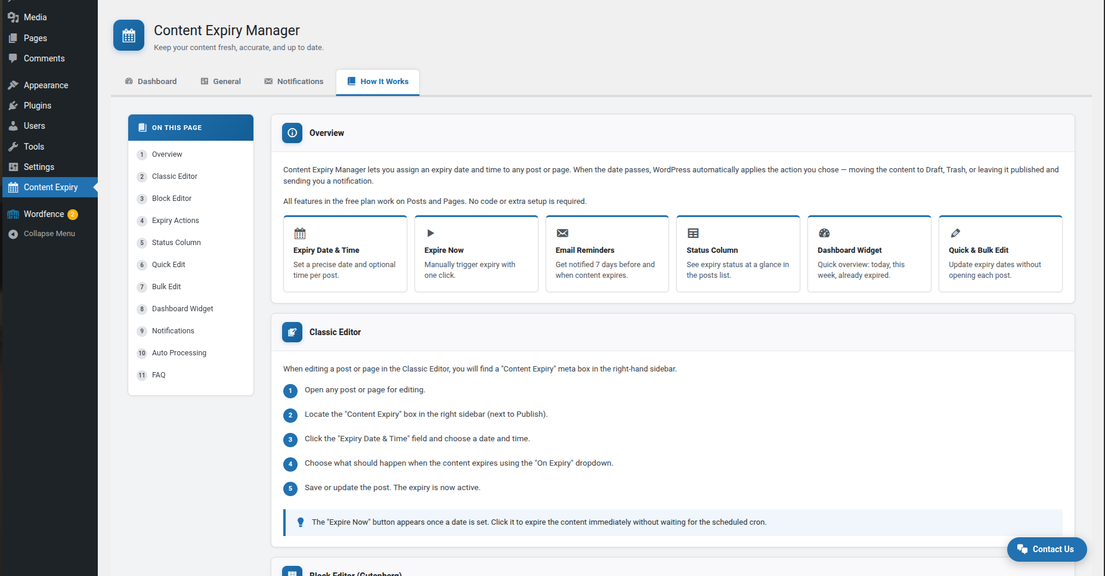Open Appearance in admin menu
Screen dimensions: 1105x576
(x=50, y=85)
